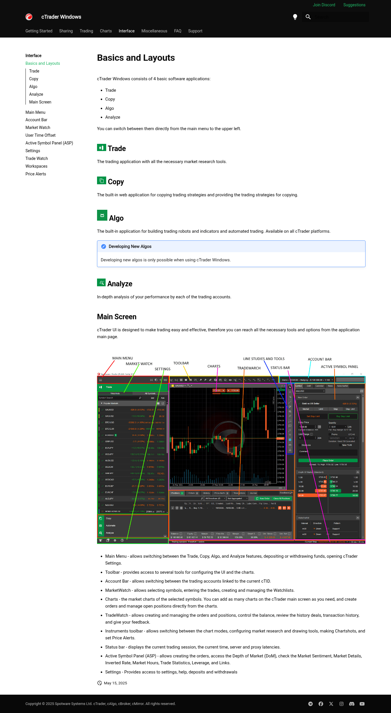Image resolution: width=391 pixels, height=713 pixels.
Task: Open the Discord icon in the footer
Action: pos(352,704)
